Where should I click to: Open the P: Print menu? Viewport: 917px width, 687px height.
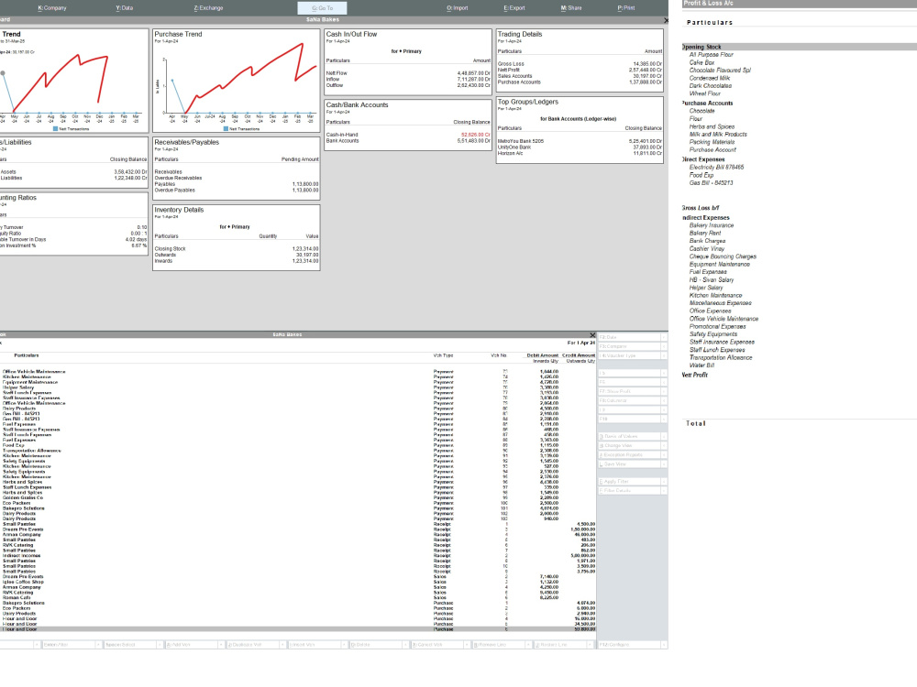(625, 8)
